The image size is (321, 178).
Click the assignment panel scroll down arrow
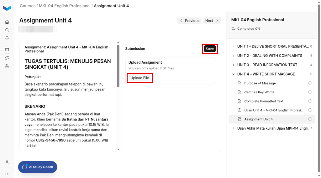click(118, 149)
